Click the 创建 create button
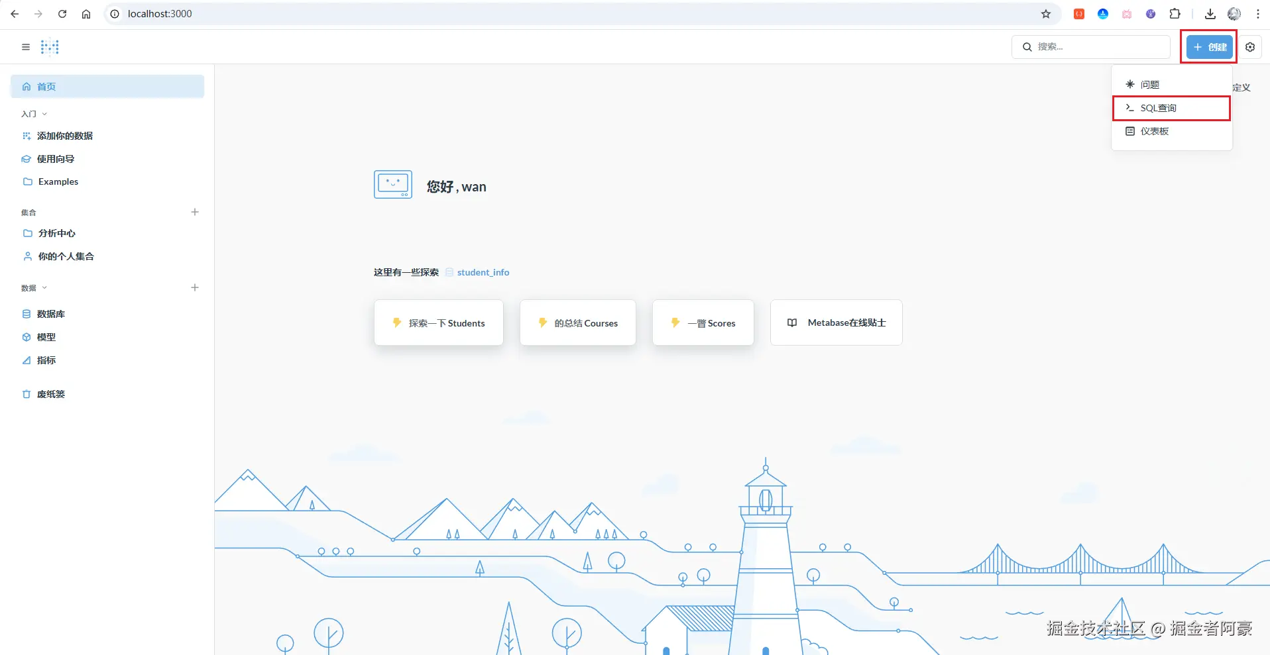1270x655 pixels. [1210, 47]
